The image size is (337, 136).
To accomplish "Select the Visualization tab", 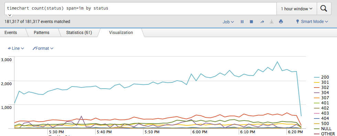I will 121,33.
